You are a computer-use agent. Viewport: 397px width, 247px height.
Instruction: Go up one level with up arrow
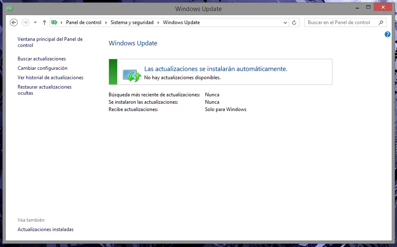click(x=44, y=22)
